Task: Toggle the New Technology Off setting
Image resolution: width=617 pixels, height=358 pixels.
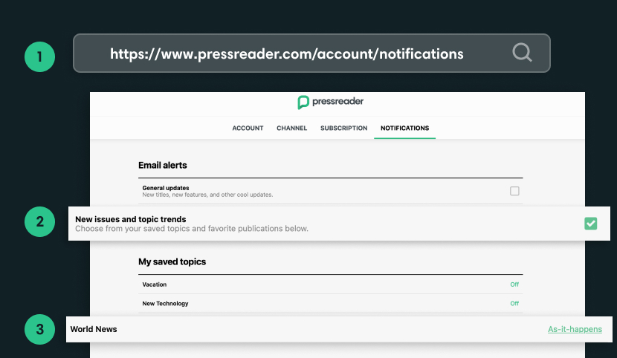Action: point(514,303)
